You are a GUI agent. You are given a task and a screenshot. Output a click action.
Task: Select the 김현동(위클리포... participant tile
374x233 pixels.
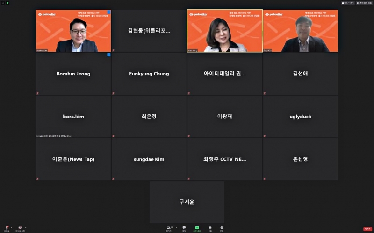[x=149, y=31]
